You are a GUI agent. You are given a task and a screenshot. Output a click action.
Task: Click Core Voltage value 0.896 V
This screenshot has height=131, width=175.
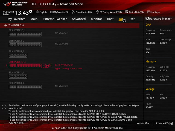click(163, 43)
